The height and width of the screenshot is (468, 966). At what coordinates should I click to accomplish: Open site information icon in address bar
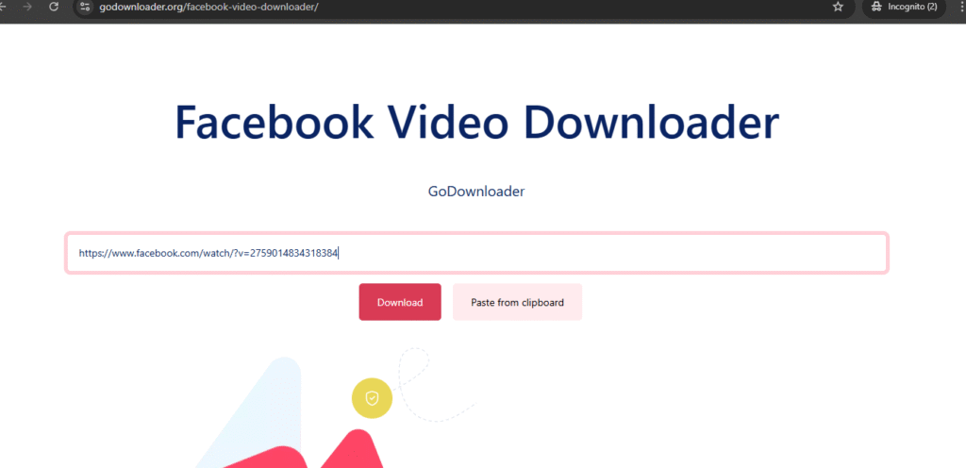click(x=86, y=7)
